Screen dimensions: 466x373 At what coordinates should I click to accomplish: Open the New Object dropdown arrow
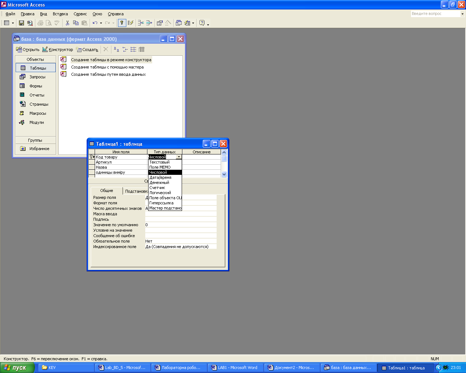tap(193, 23)
